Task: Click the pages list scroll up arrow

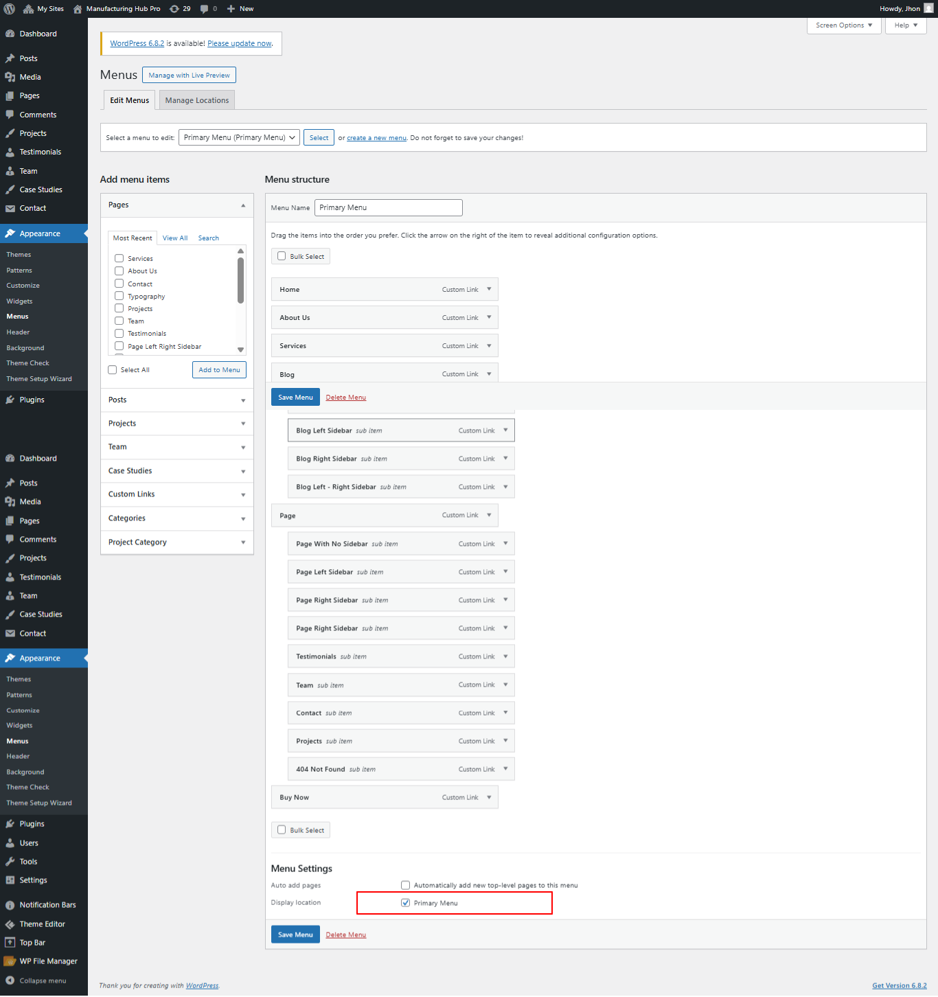Action: pyautogui.click(x=240, y=251)
